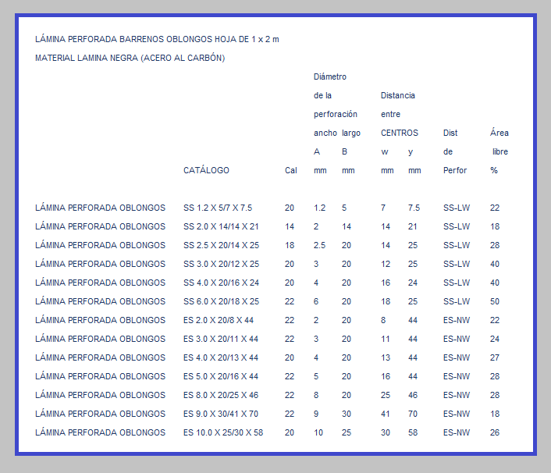This screenshot has height=473, width=551.
Task: Click 'LÁMINA PERFORADA OBLONGOS' in the ES 10.0 row
Action: coord(100,432)
